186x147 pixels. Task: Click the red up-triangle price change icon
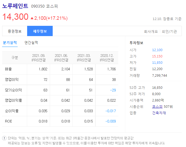[x=32, y=18]
